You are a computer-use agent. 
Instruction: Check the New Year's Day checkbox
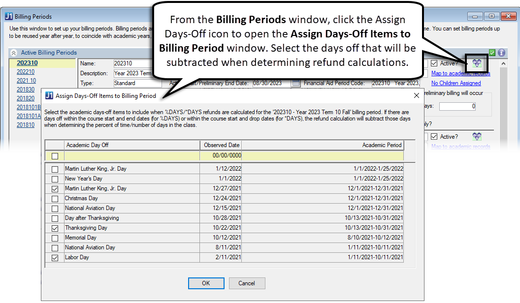55,179
